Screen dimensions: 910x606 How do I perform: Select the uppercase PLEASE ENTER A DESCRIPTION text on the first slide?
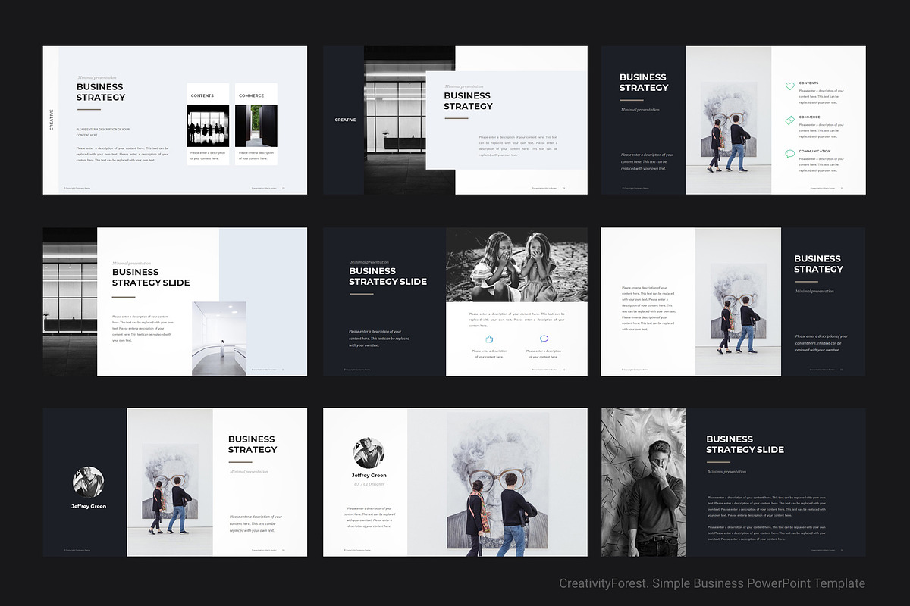point(103,132)
